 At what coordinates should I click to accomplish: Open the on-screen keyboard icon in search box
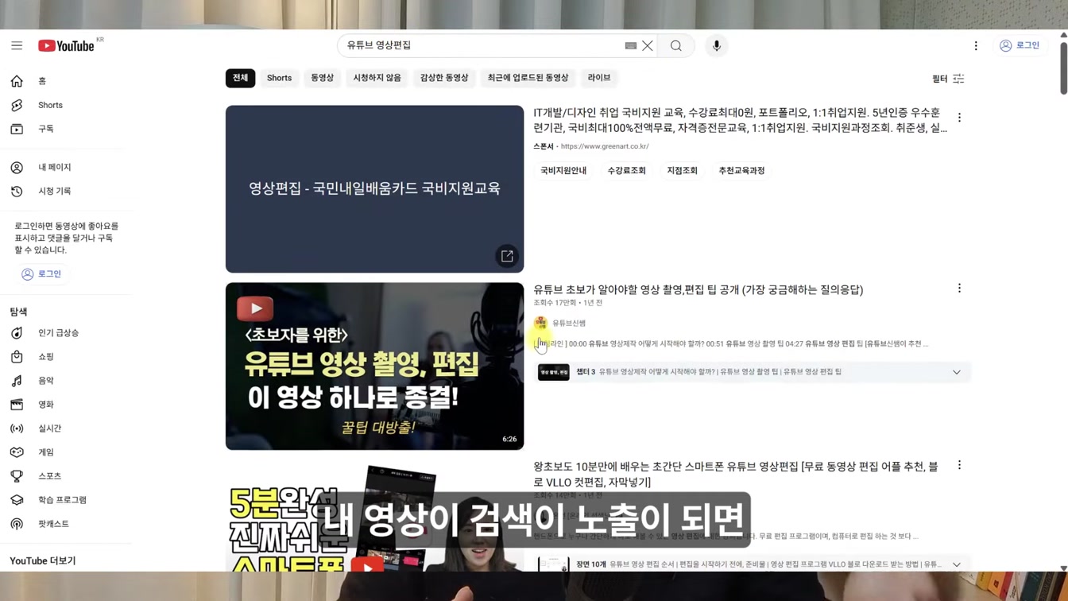tap(631, 46)
